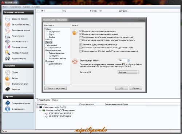Uncheck eject disc after recording completes
The height and width of the screenshot is (134, 182).
point(80,31)
